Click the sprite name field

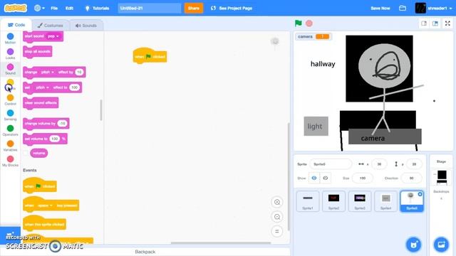pyautogui.click(x=331, y=164)
